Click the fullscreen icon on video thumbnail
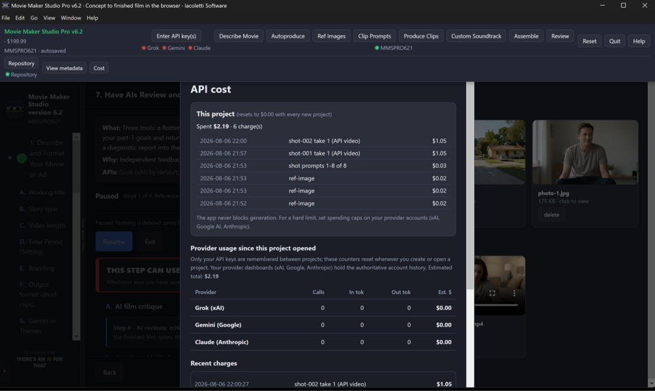 point(492,293)
